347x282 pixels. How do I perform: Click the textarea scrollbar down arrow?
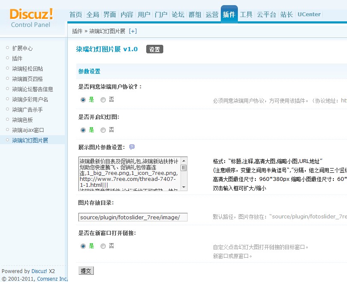coord(184,187)
